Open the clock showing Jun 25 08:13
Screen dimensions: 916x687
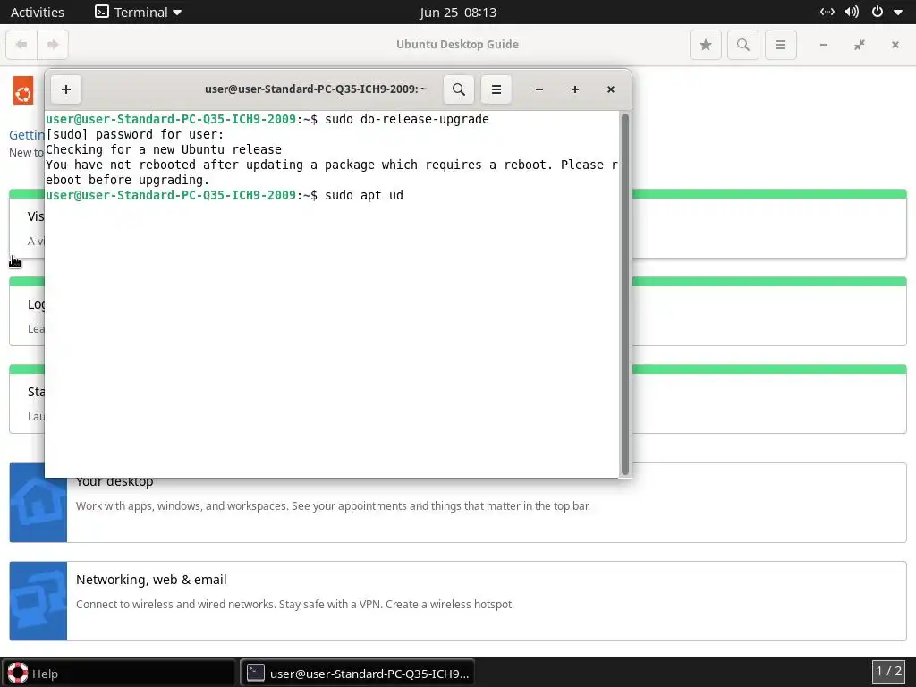(458, 13)
